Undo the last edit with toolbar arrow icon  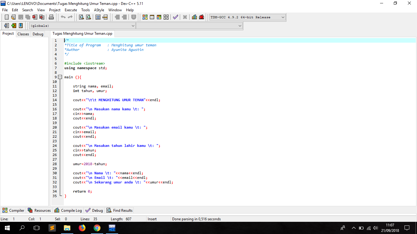[63, 17]
